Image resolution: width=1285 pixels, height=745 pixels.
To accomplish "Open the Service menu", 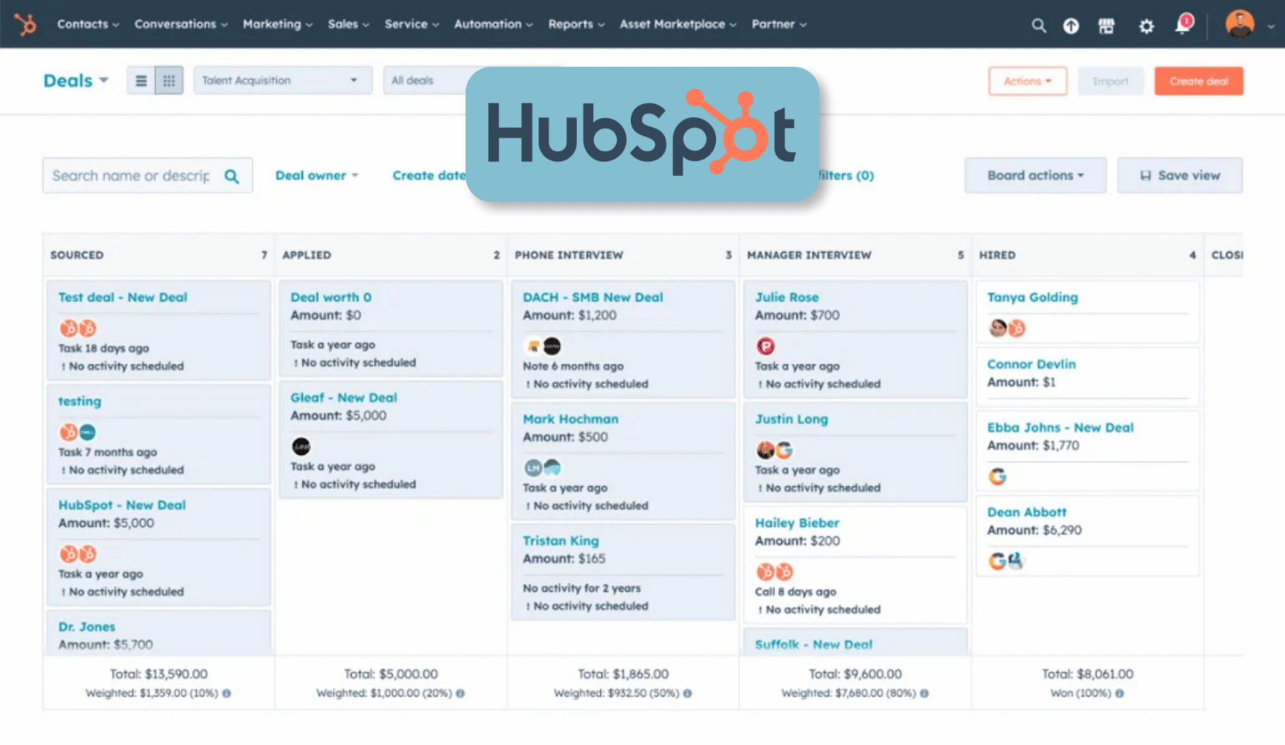I will click(x=412, y=24).
